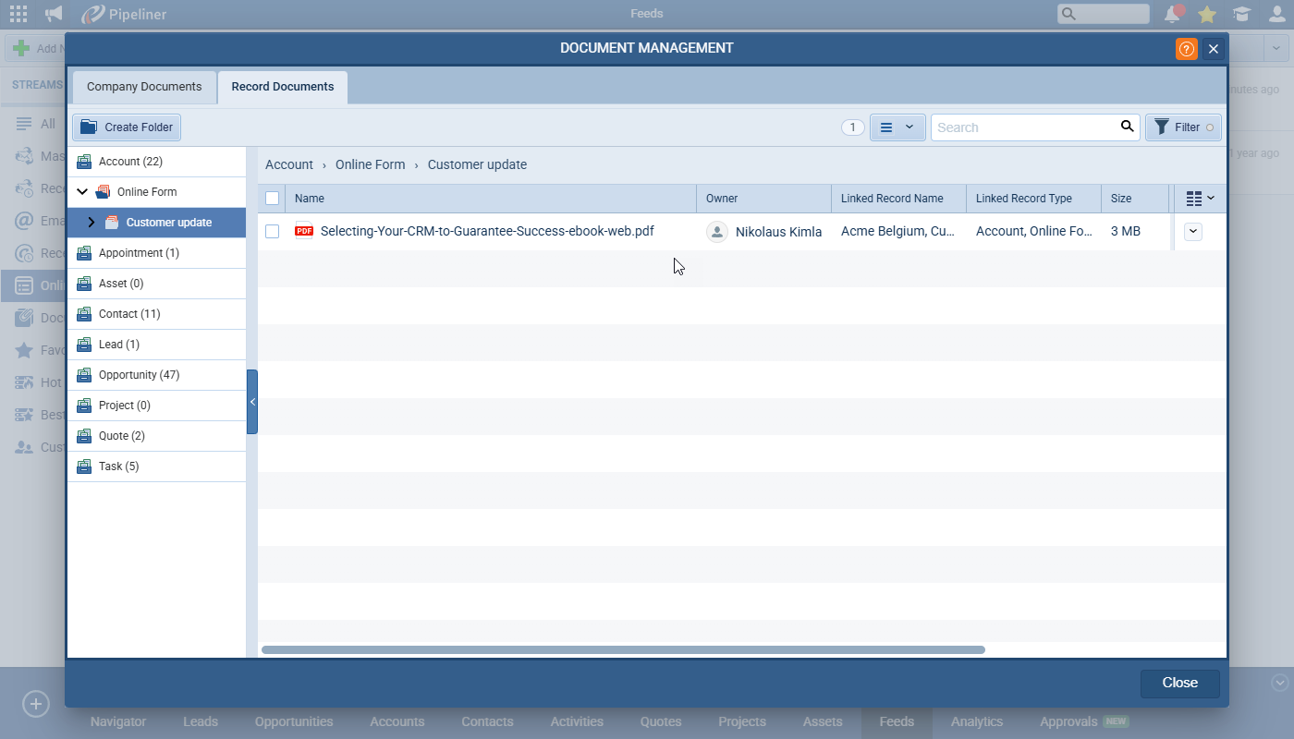The width and height of the screenshot is (1294, 739).
Task: Tick the select-all checkbox in header
Action: [x=272, y=199]
